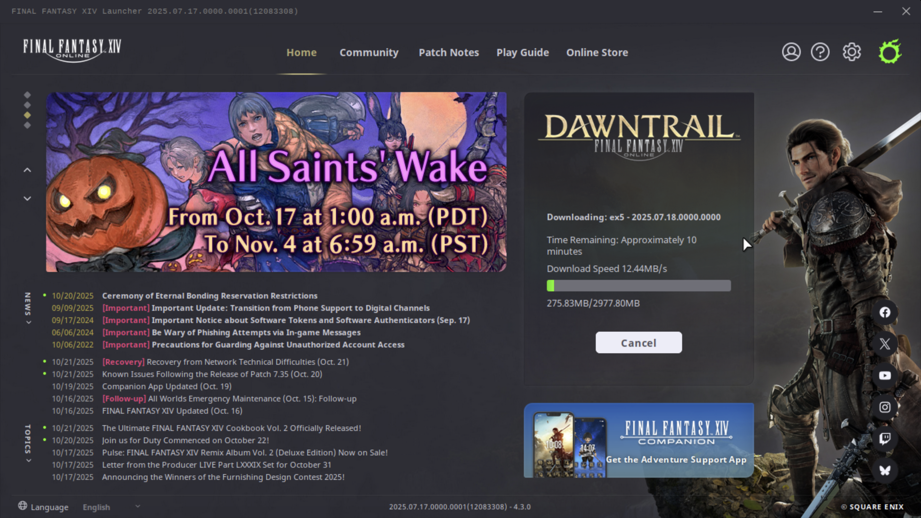Open the YouTube channel icon

click(x=885, y=376)
